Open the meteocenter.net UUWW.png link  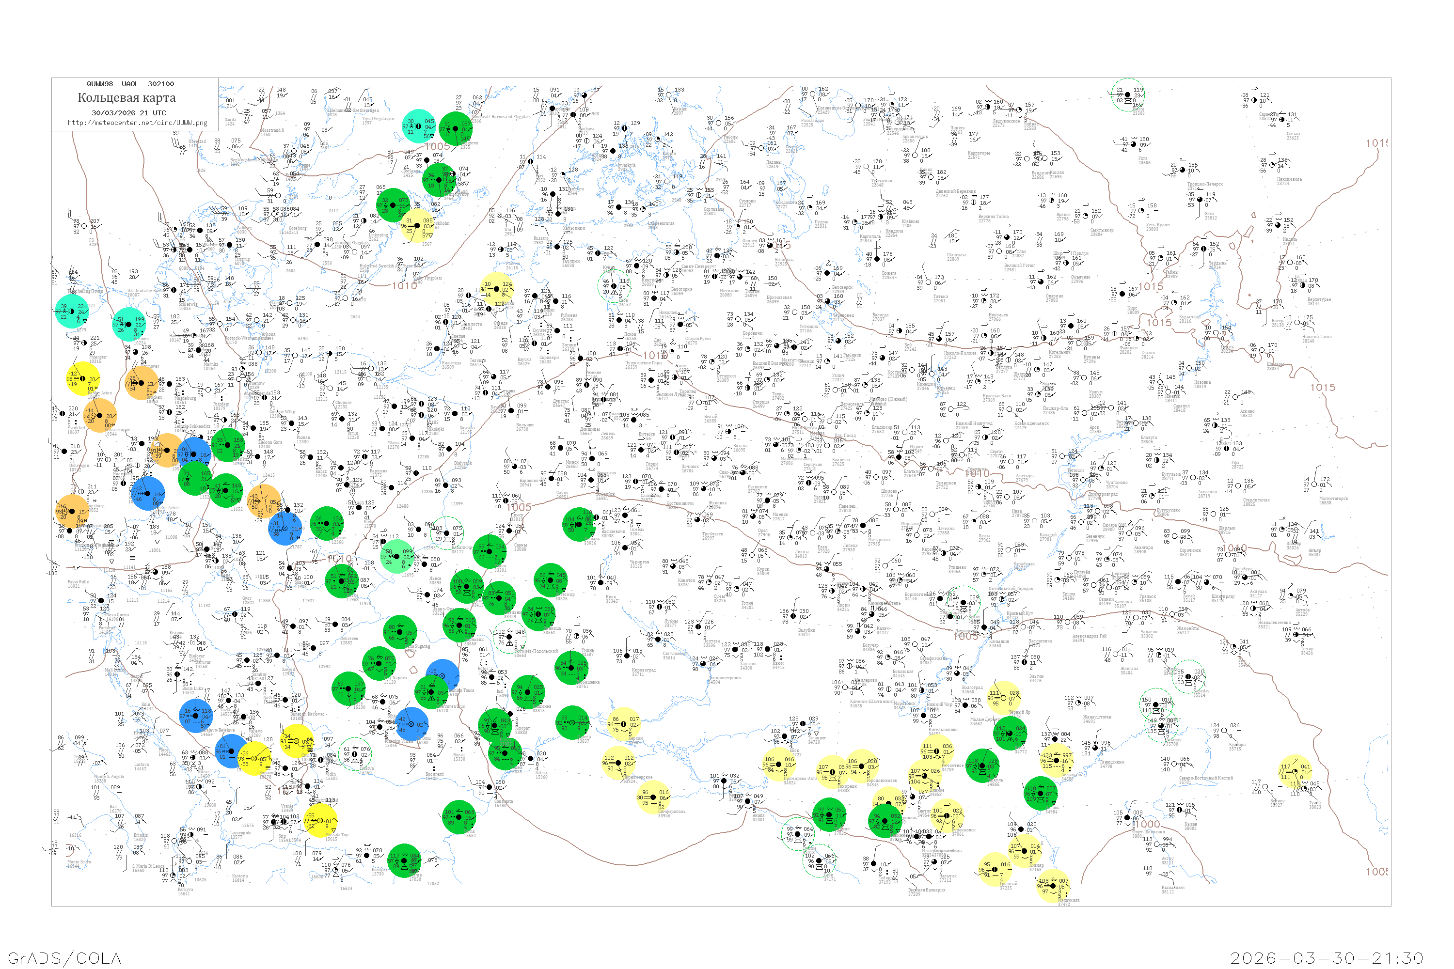click(x=137, y=123)
